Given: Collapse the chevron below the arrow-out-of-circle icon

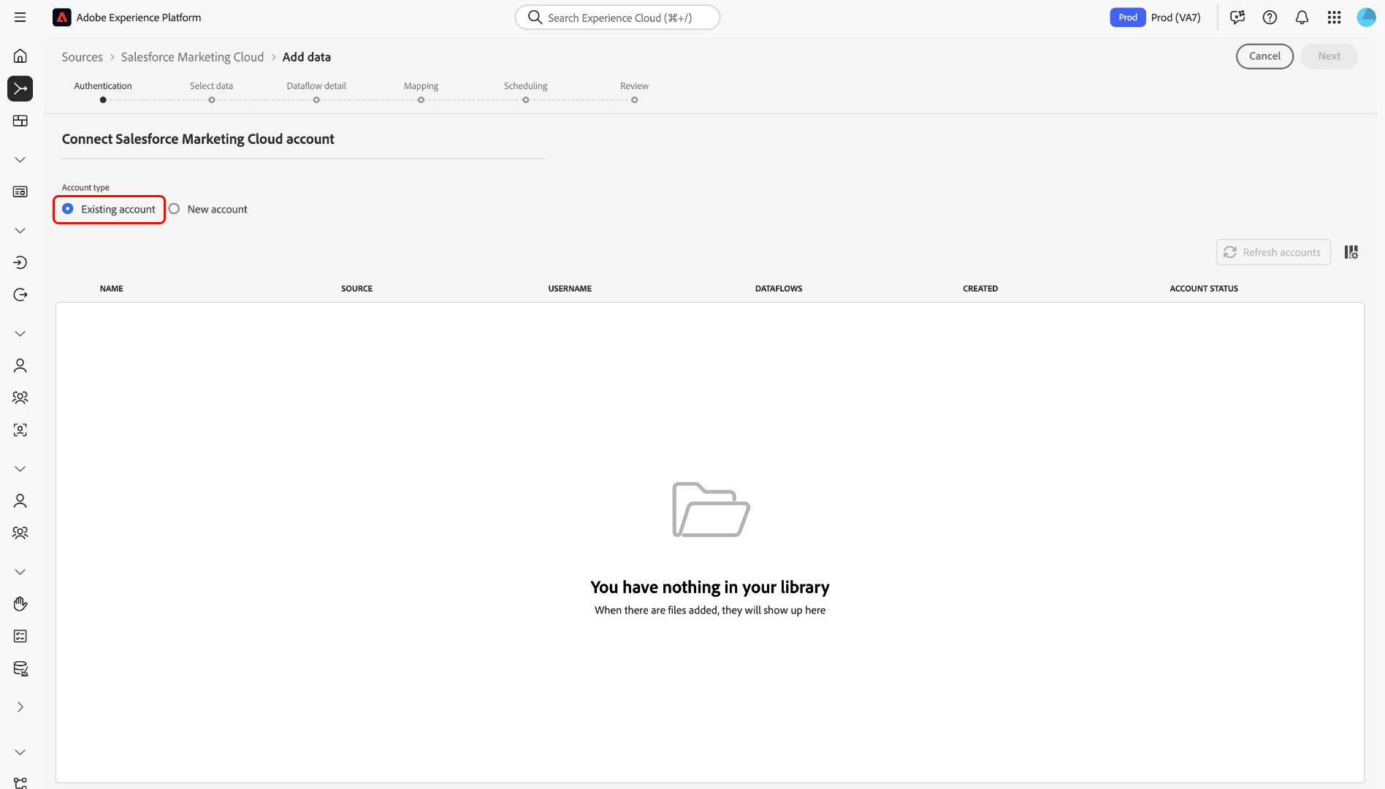Looking at the screenshot, I should pos(20,333).
